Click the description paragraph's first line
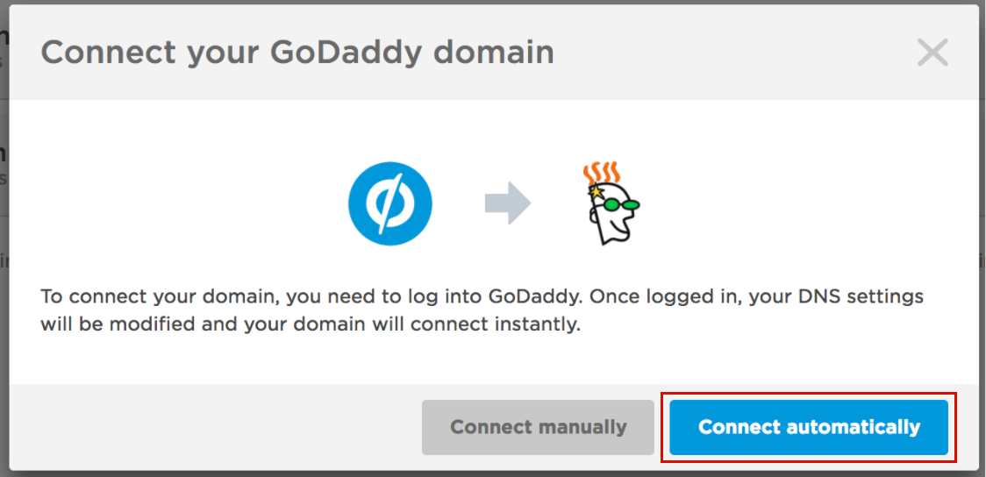Image resolution: width=986 pixels, height=477 pixels. pyautogui.click(x=482, y=296)
